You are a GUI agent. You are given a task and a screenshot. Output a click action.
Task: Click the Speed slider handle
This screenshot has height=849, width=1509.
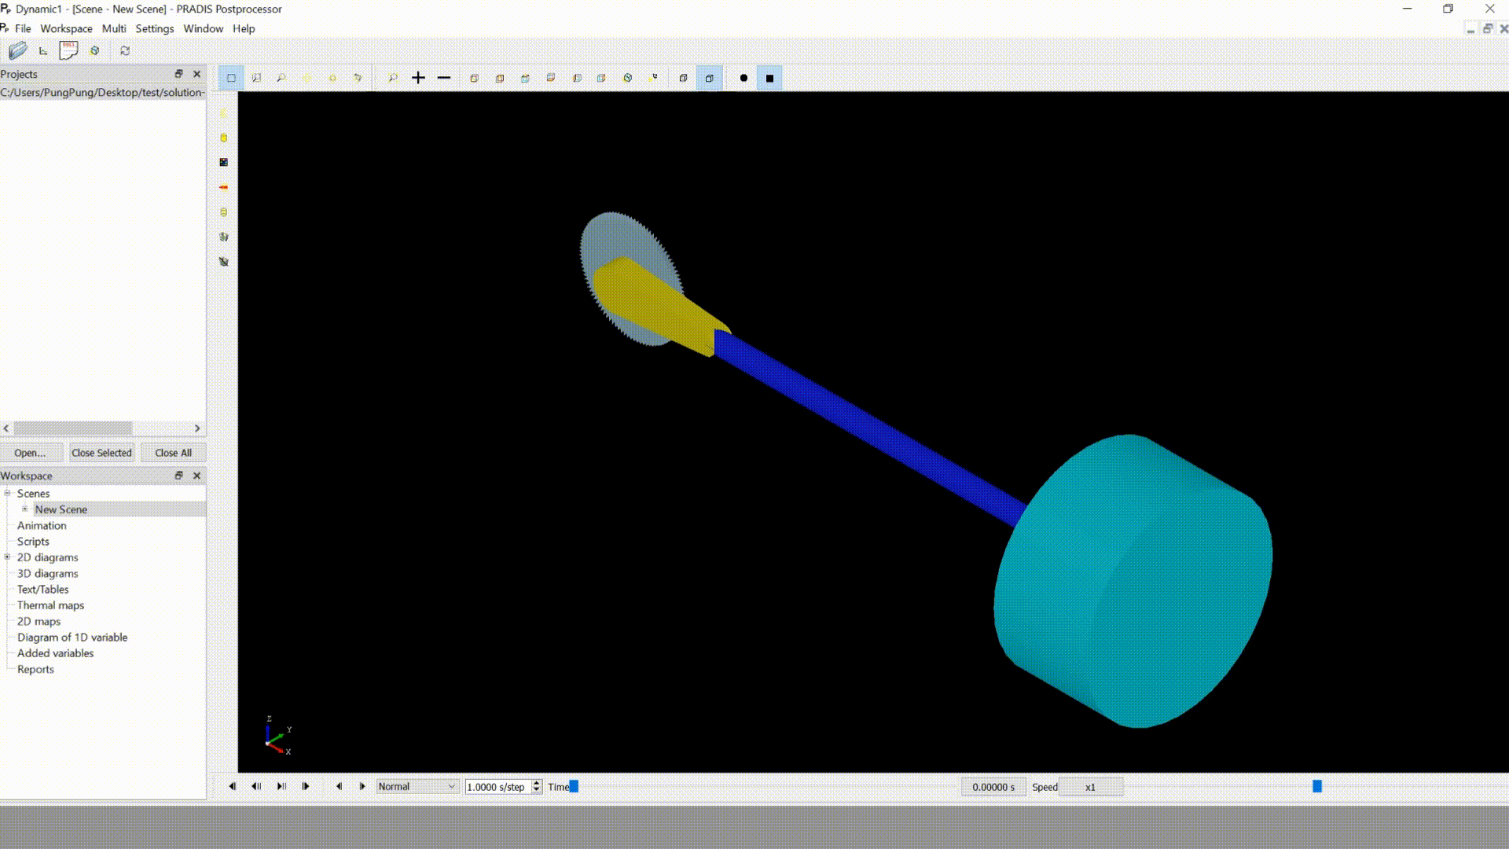1317,787
